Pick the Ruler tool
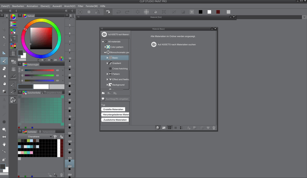The height and width of the screenshot is (178, 307). pos(4,53)
